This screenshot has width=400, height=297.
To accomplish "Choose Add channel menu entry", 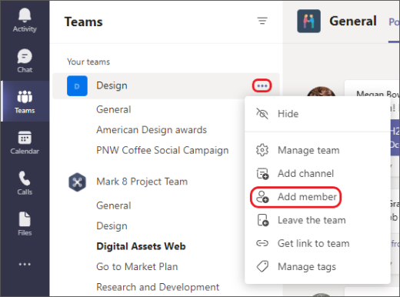I will pyautogui.click(x=318, y=174).
